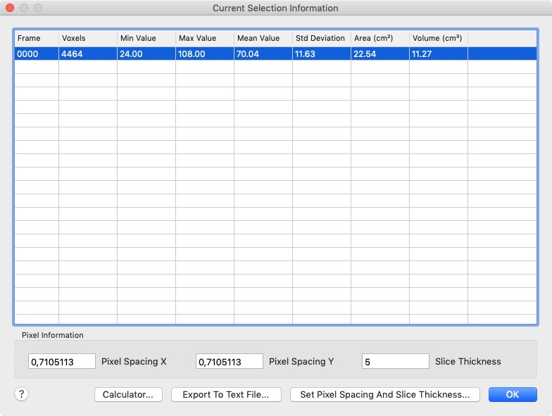The width and height of the screenshot is (552, 416).
Task: Click Export To Text File button
Action: coord(226,395)
